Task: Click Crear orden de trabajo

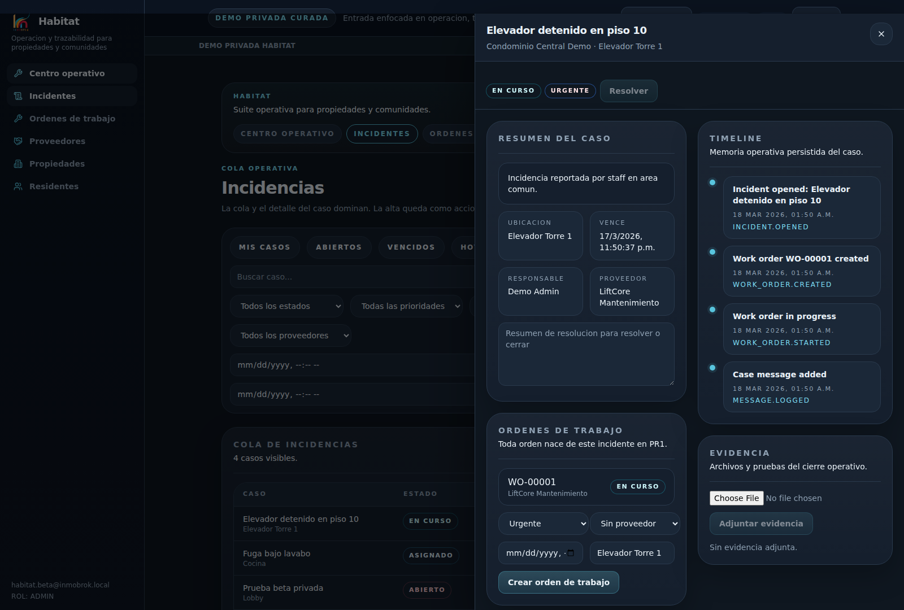Action: [558, 582]
